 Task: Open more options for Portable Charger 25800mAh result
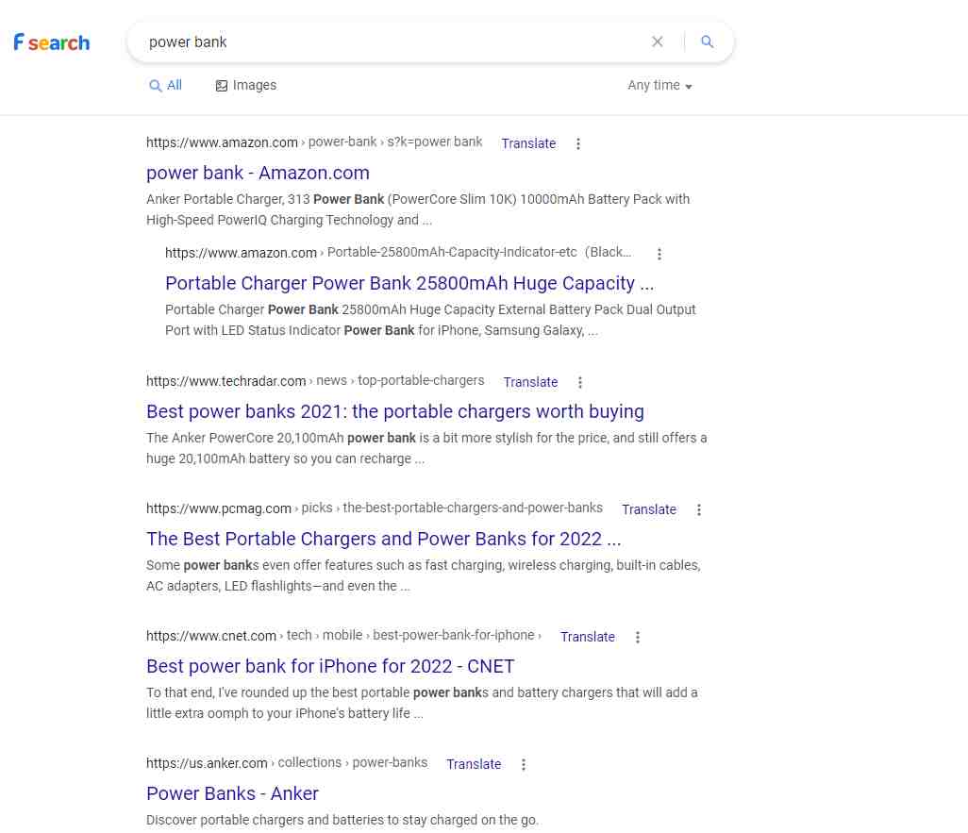[659, 254]
